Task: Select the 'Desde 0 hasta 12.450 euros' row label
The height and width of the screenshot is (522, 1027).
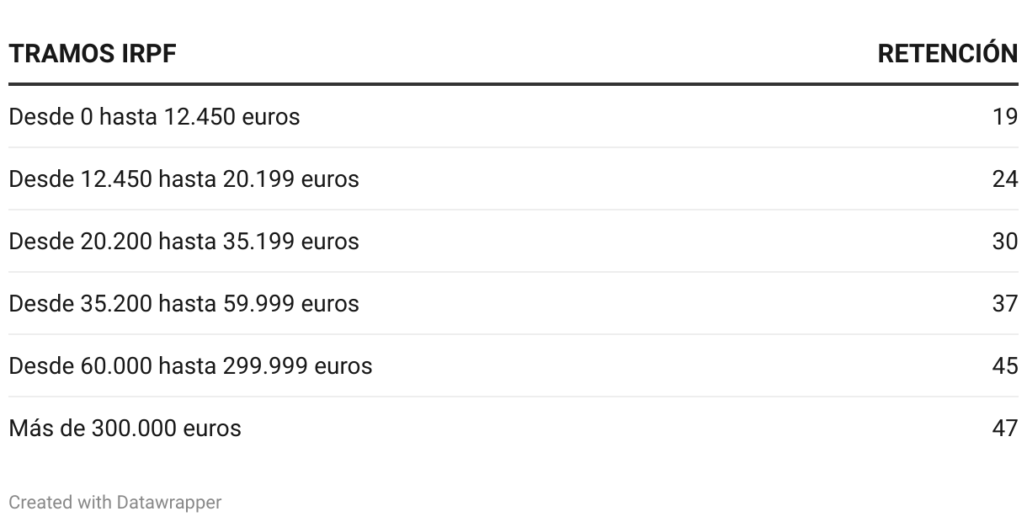Action: [154, 116]
